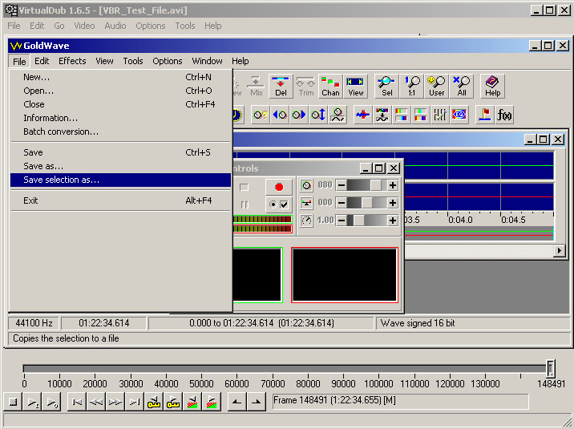Click the Trim toolbar icon
The height and width of the screenshot is (429, 574).
[x=305, y=87]
